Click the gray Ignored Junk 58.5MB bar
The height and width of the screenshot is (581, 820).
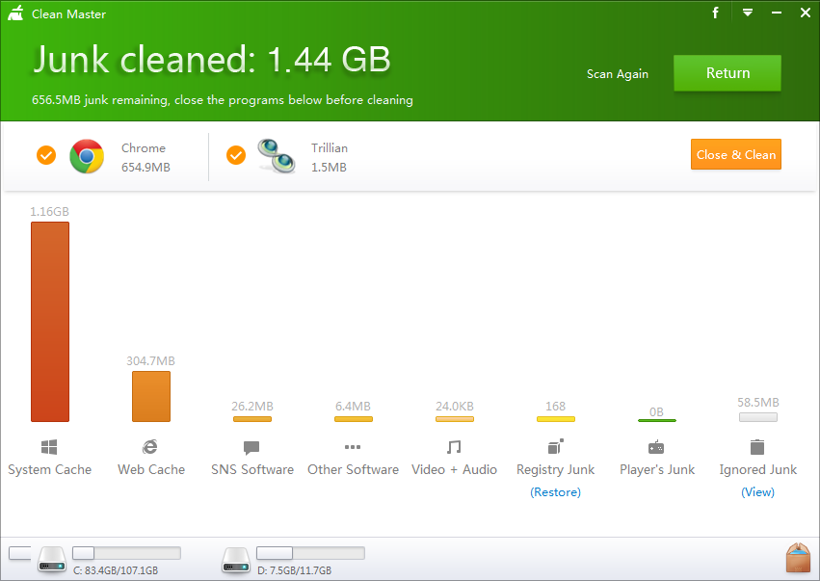(758, 417)
